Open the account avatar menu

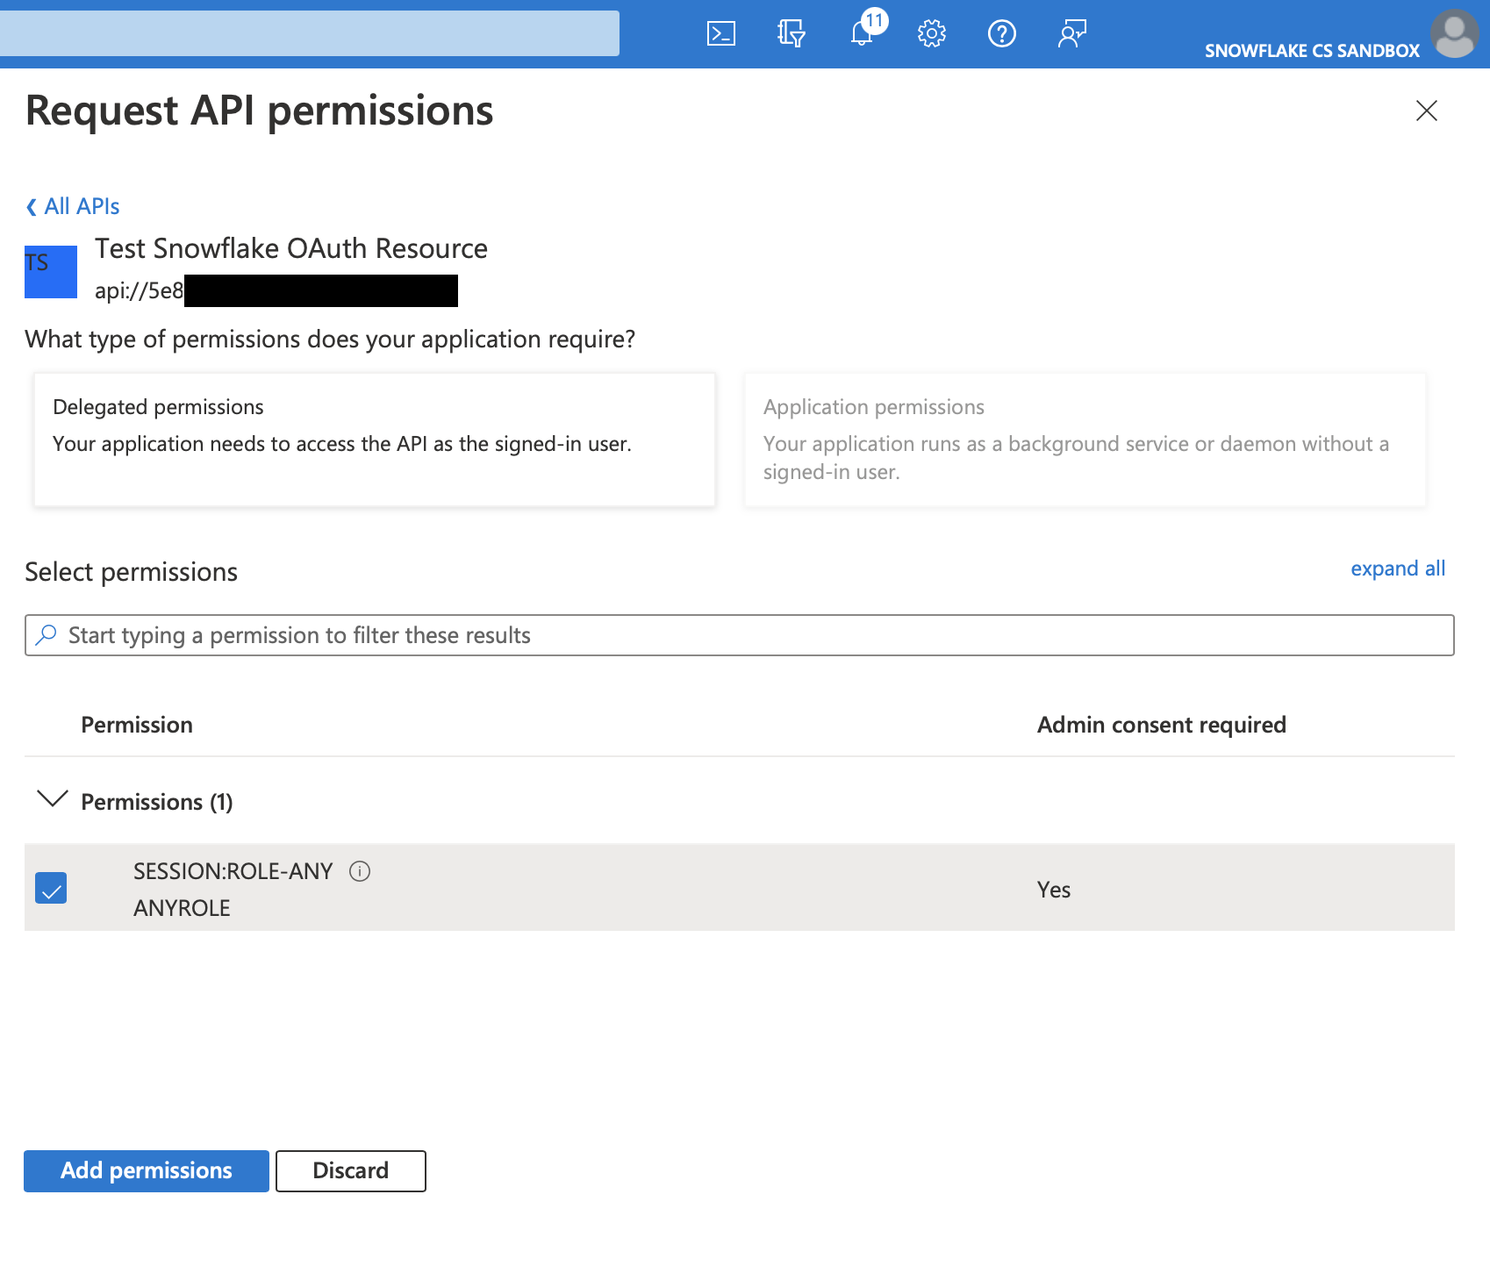[1454, 34]
